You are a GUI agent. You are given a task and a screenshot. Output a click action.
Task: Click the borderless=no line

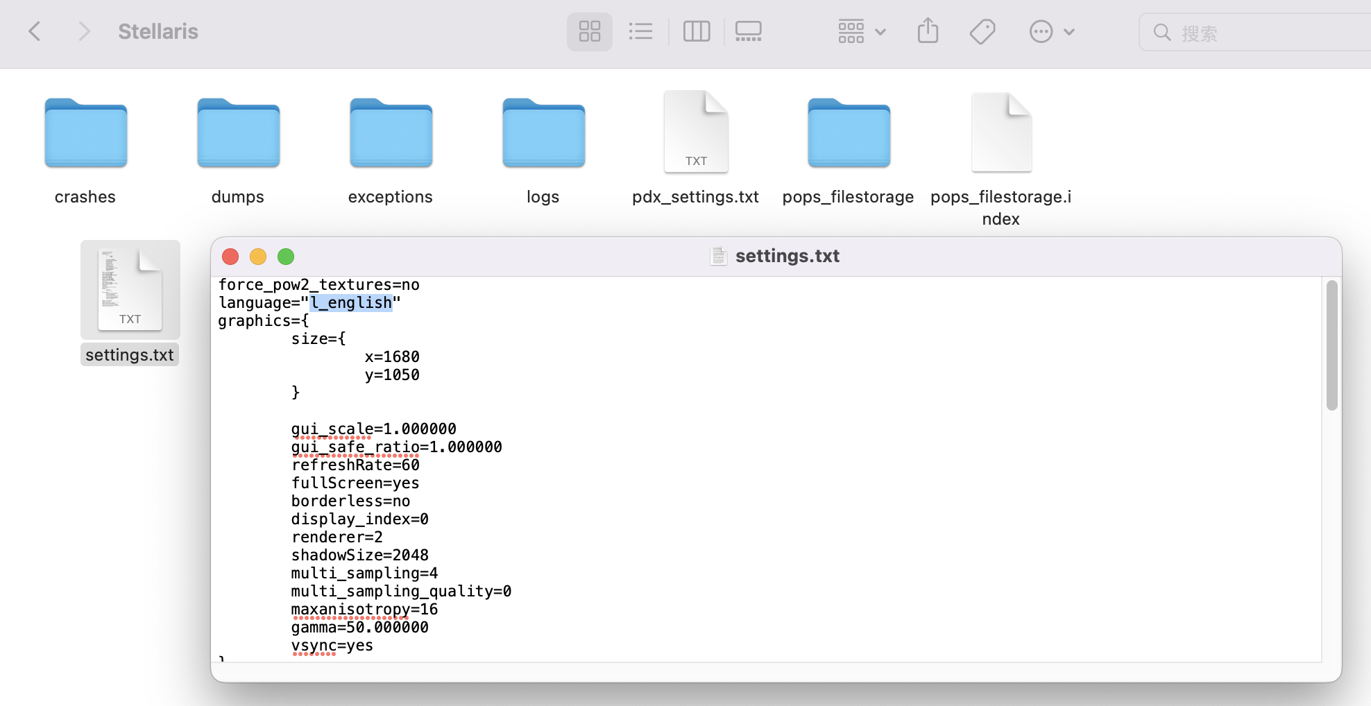click(x=351, y=501)
